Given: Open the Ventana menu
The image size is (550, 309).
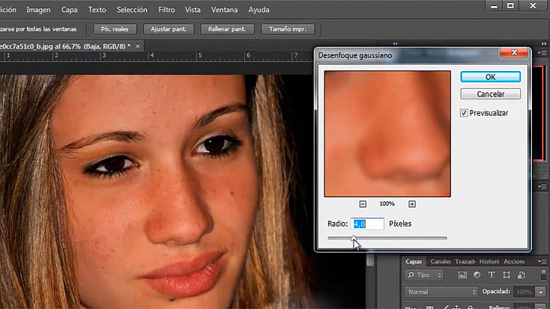Looking at the screenshot, I should click(x=225, y=10).
